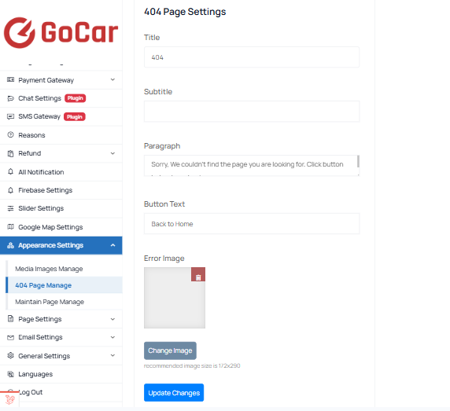Expand the Refund submenu chevron
450x411 pixels.
(x=112, y=153)
